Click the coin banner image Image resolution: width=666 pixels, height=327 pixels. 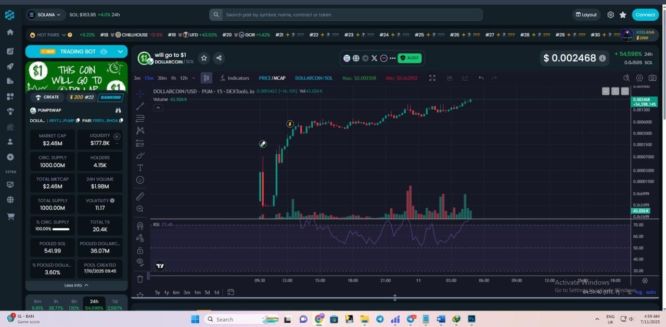pos(76,76)
